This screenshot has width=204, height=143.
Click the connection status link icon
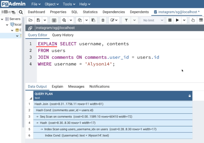coord(30,28)
